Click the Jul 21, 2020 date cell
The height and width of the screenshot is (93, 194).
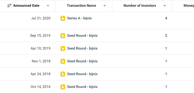(41, 18)
